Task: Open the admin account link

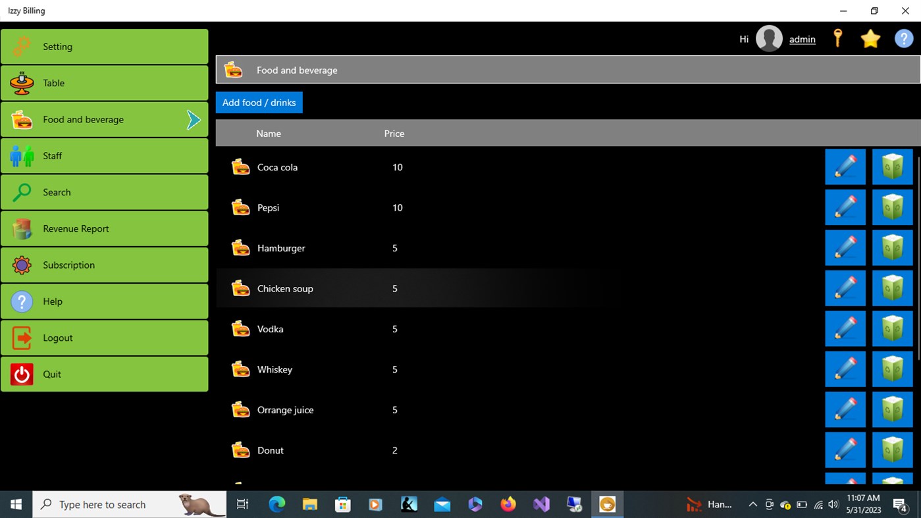Action: click(802, 39)
